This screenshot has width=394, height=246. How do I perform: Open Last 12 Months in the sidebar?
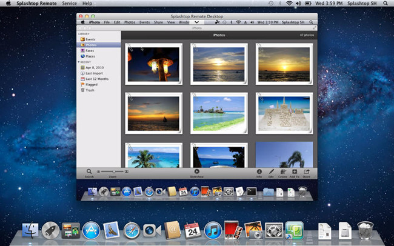point(98,79)
